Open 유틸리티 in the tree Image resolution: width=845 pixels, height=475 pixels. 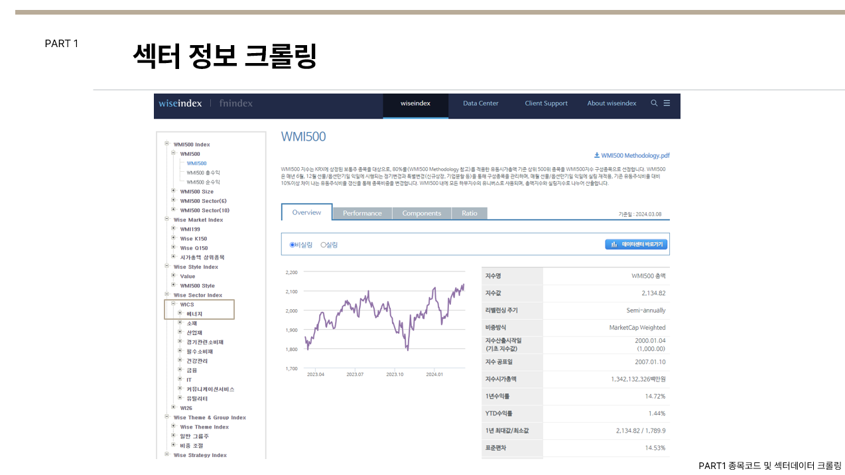pyautogui.click(x=197, y=399)
